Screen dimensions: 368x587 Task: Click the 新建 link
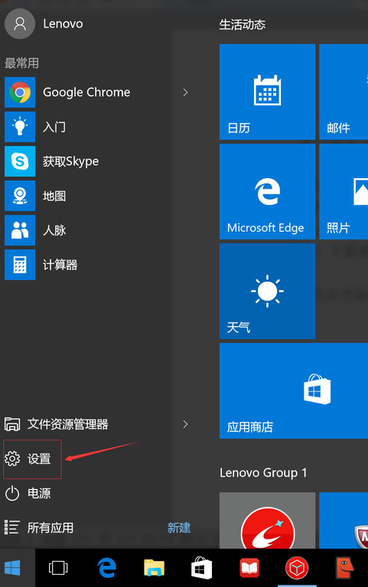point(179,528)
